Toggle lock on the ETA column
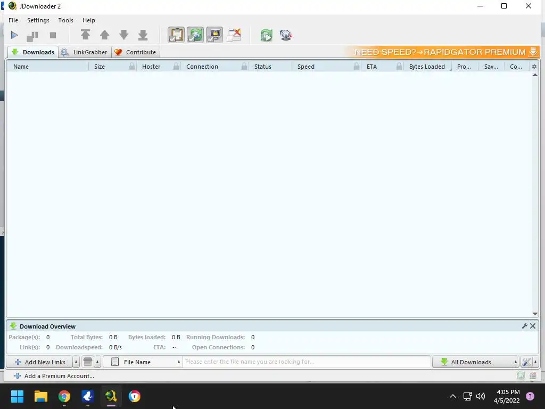 (399, 66)
